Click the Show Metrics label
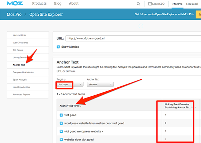Image resolution: width=201 pixels, height=143 pixels. [70, 47]
